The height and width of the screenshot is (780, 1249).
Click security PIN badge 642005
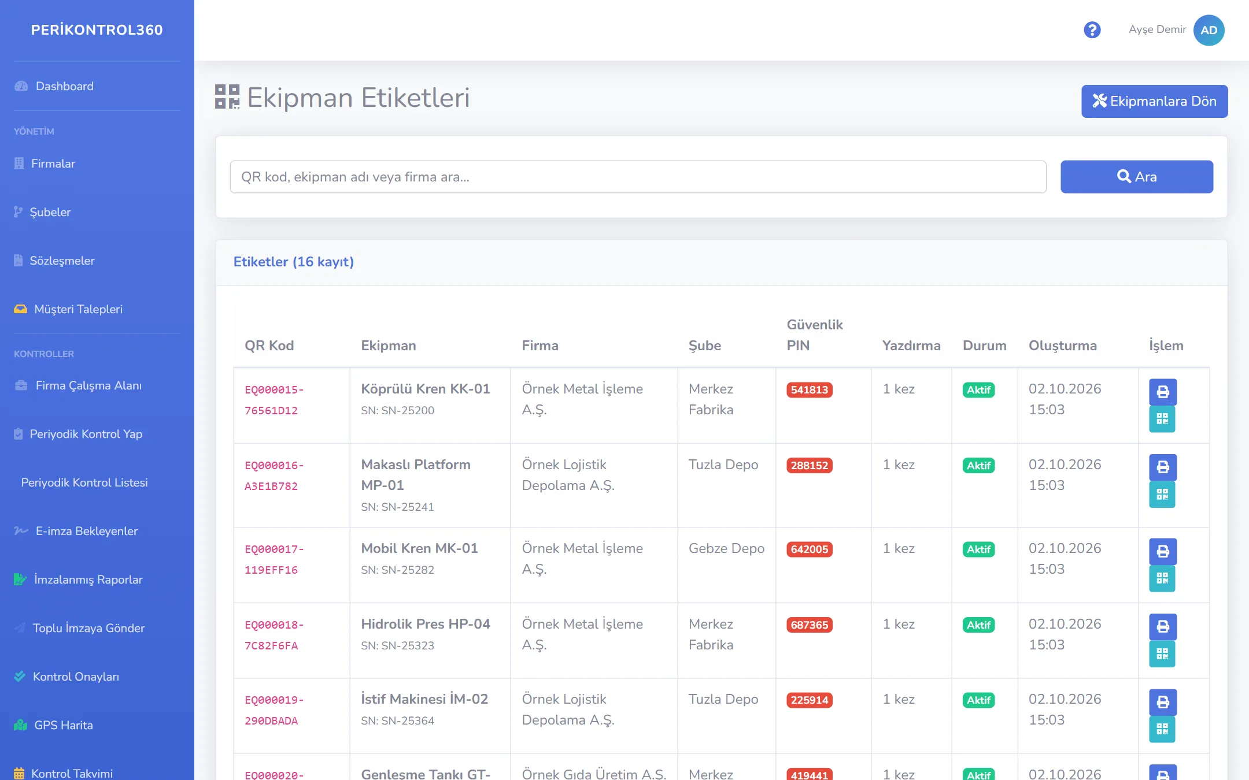coord(809,549)
